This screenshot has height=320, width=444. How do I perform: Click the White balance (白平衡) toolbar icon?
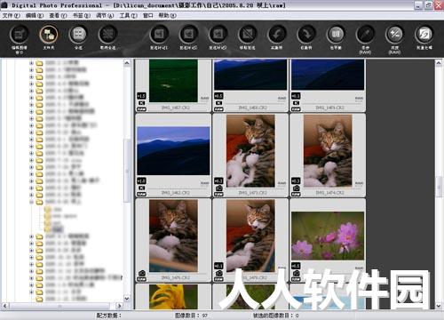(x=336, y=35)
